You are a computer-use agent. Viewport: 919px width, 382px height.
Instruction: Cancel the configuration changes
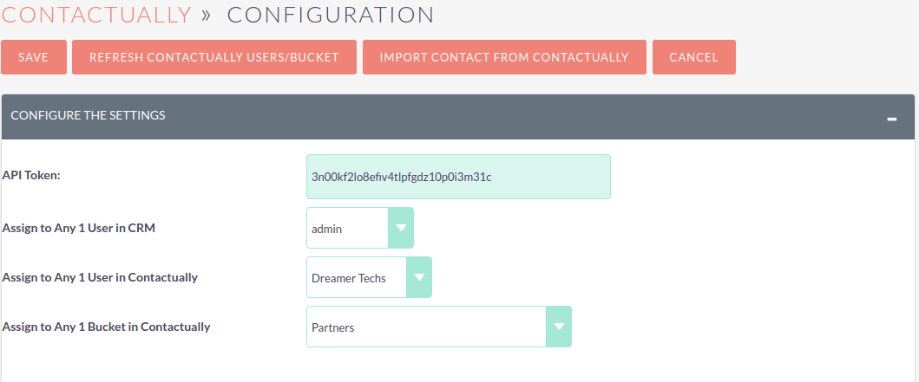(x=694, y=57)
